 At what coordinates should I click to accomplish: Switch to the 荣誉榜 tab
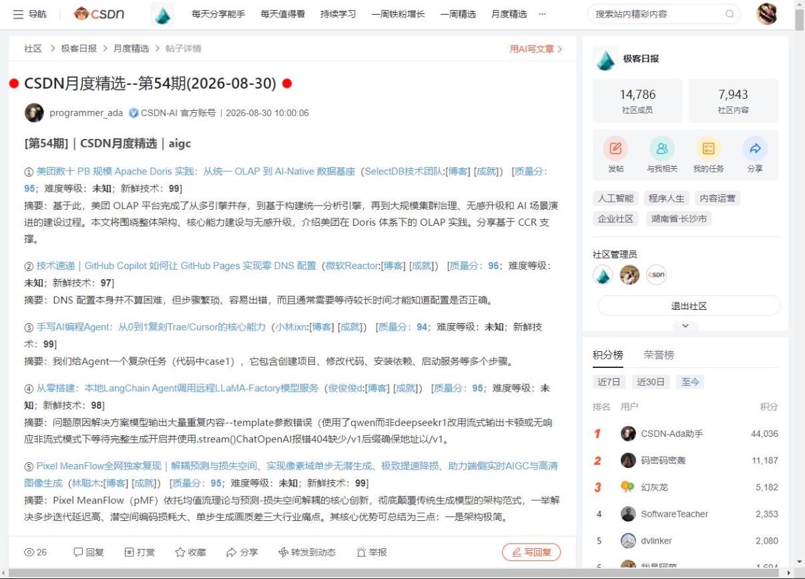click(659, 355)
